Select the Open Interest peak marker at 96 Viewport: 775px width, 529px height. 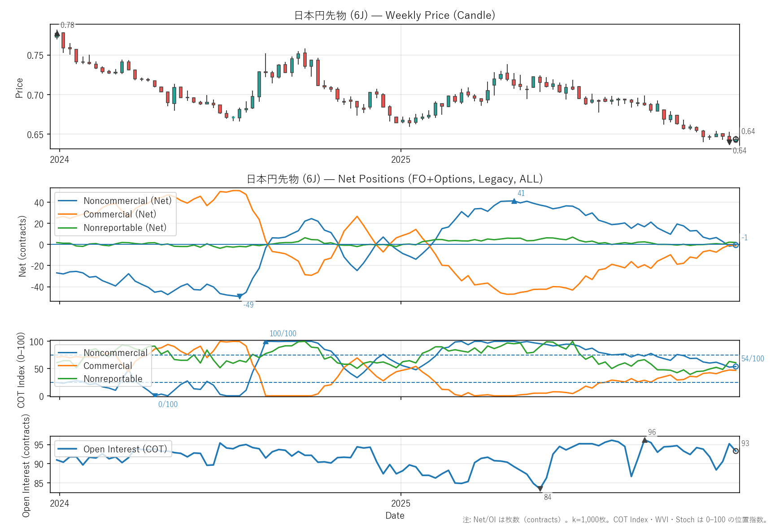tap(644, 440)
